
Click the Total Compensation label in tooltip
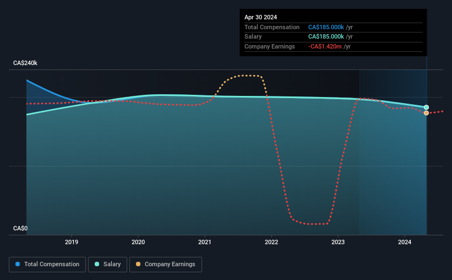coord(272,27)
